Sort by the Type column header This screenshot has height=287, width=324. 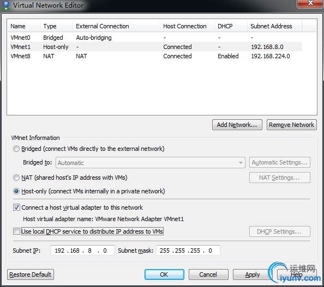point(56,26)
